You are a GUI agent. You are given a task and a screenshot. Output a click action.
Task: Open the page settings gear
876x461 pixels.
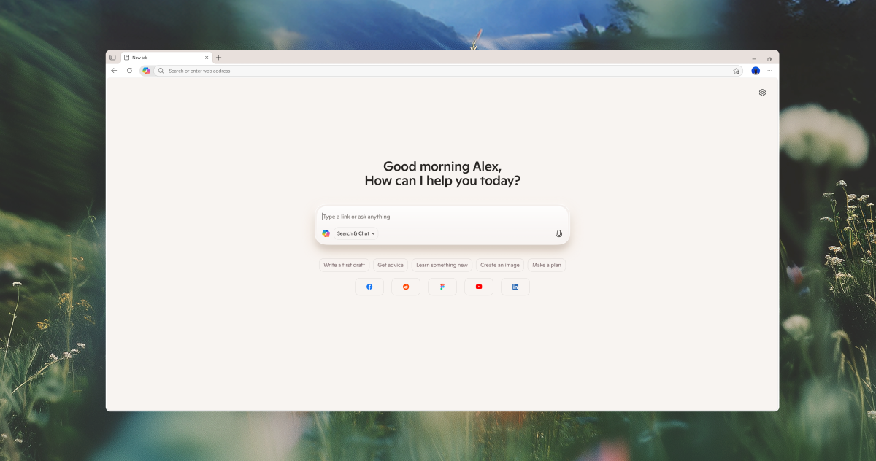pyautogui.click(x=762, y=93)
